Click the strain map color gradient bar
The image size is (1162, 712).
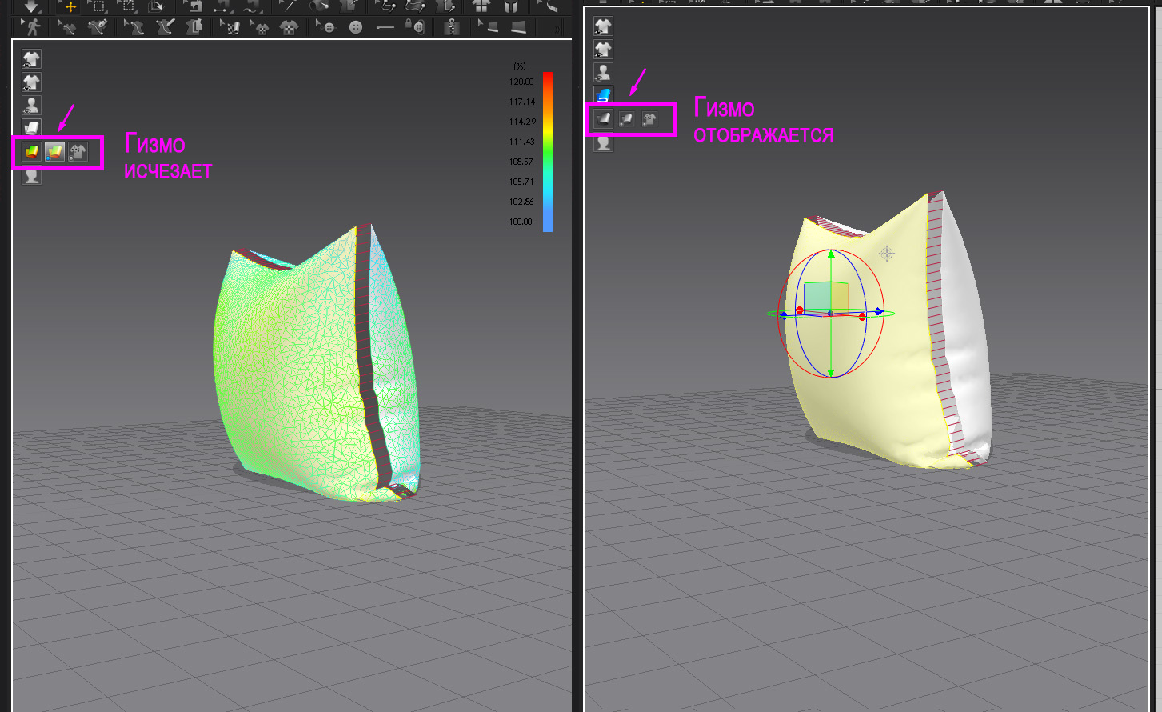(548, 152)
